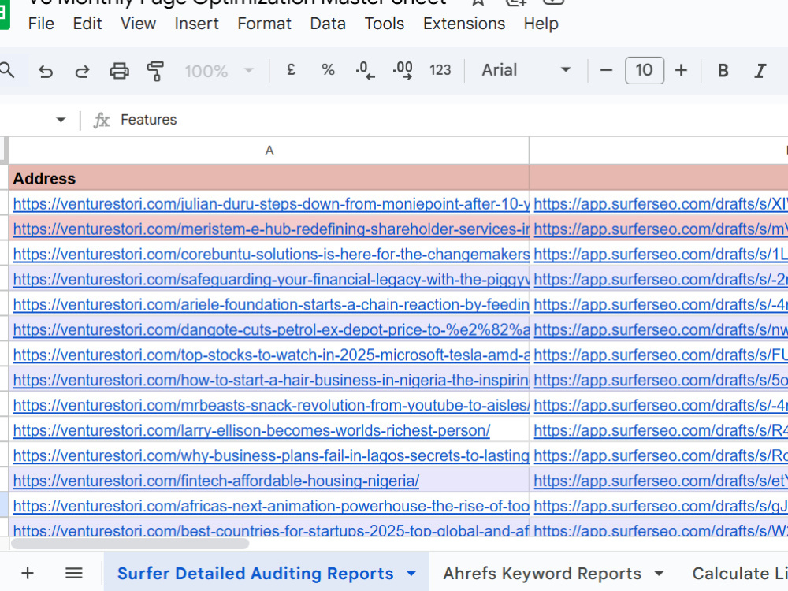
Task: Increase font size with plus button
Action: point(681,70)
